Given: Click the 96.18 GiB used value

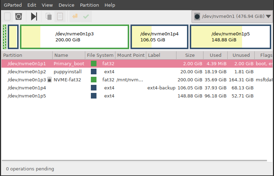Looking at the screenshot, I should click(215, 96).
